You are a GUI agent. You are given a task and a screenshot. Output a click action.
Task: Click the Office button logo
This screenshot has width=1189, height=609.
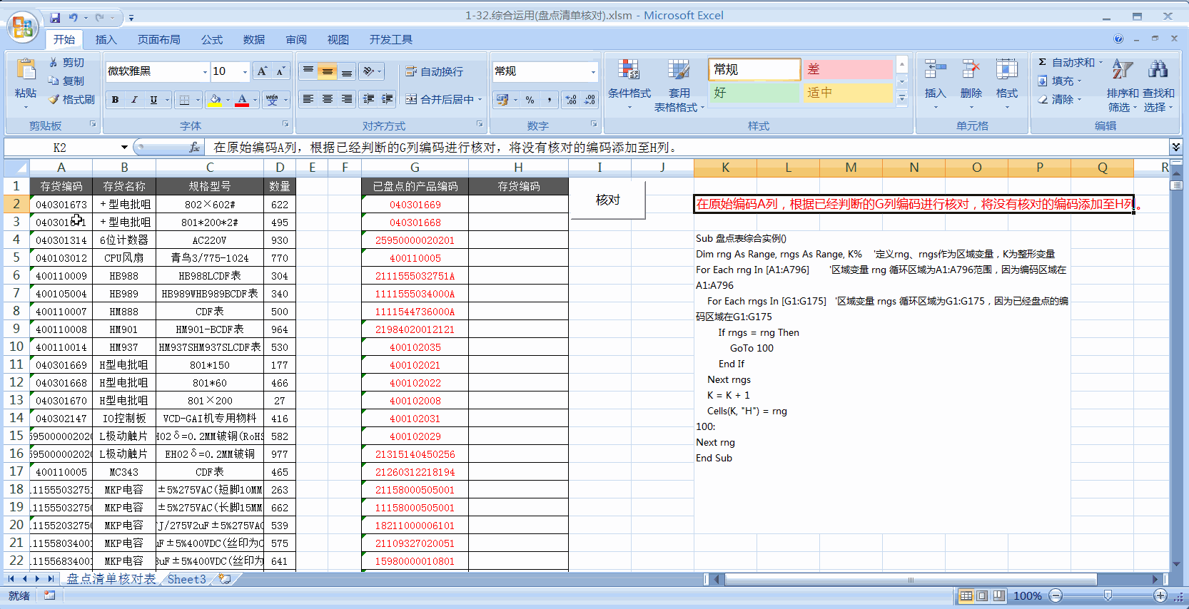pos(22,27)
